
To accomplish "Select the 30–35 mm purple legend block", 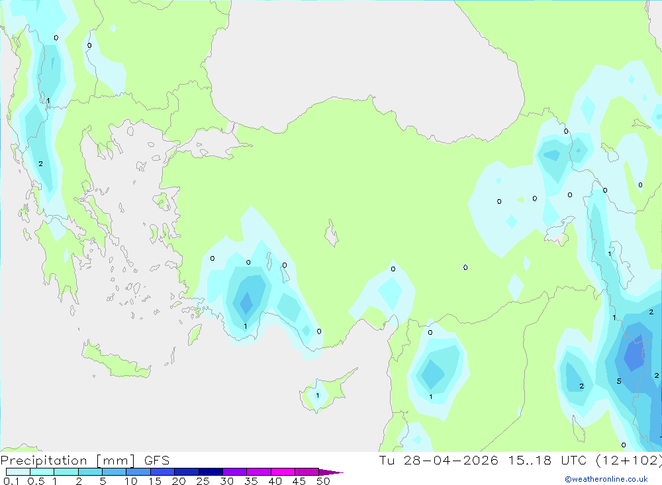I will coord(234,472).
